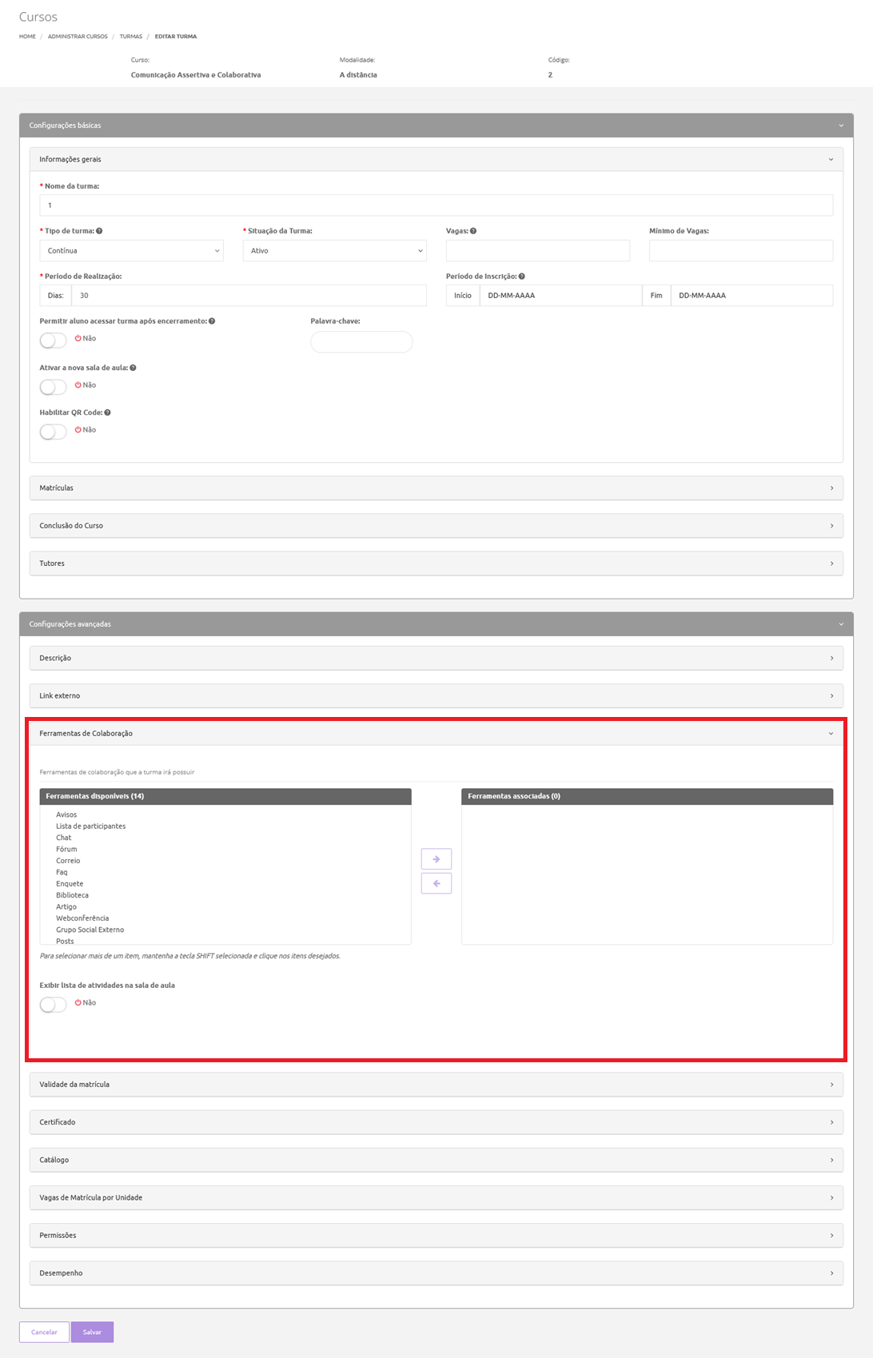This screenshot has width=873, height=1358.
Task: Open the Turmas breadcrumb link
Action: (130, 37)
